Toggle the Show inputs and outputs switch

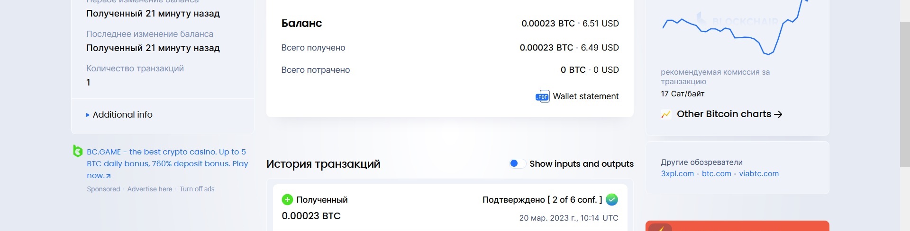tap(517, 164)
